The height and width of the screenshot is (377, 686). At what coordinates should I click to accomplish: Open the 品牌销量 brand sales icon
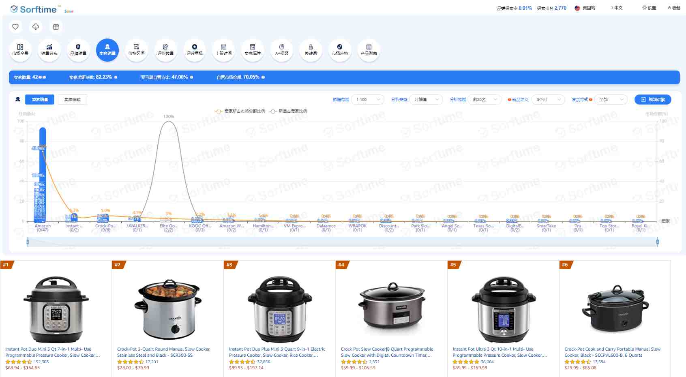[78, 50]
